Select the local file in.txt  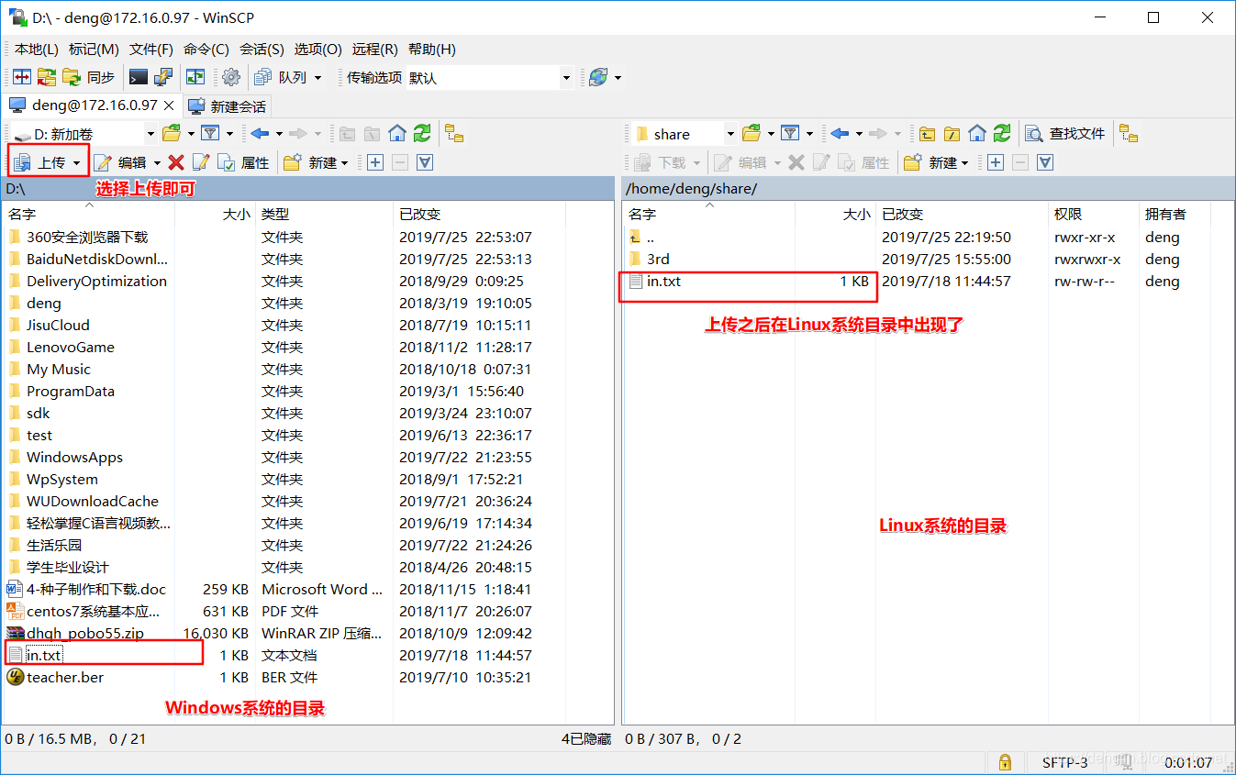44,655
